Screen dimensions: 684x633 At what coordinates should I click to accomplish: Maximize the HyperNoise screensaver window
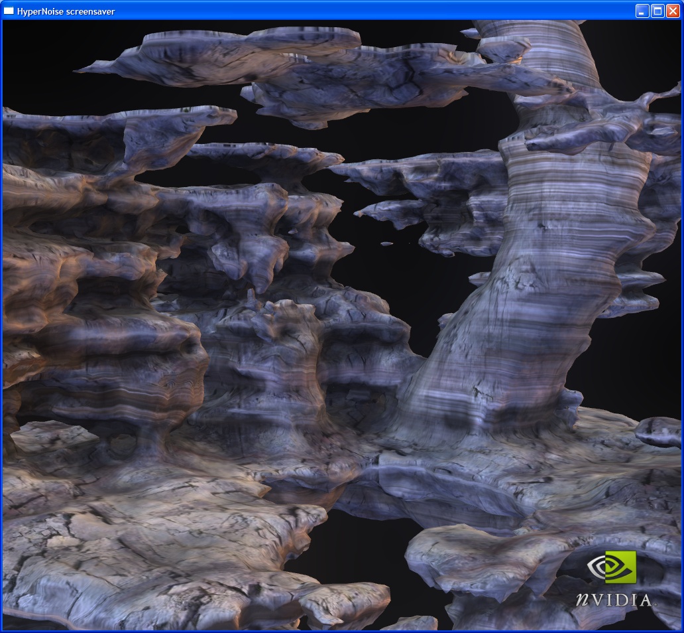[x=657, y=11]
